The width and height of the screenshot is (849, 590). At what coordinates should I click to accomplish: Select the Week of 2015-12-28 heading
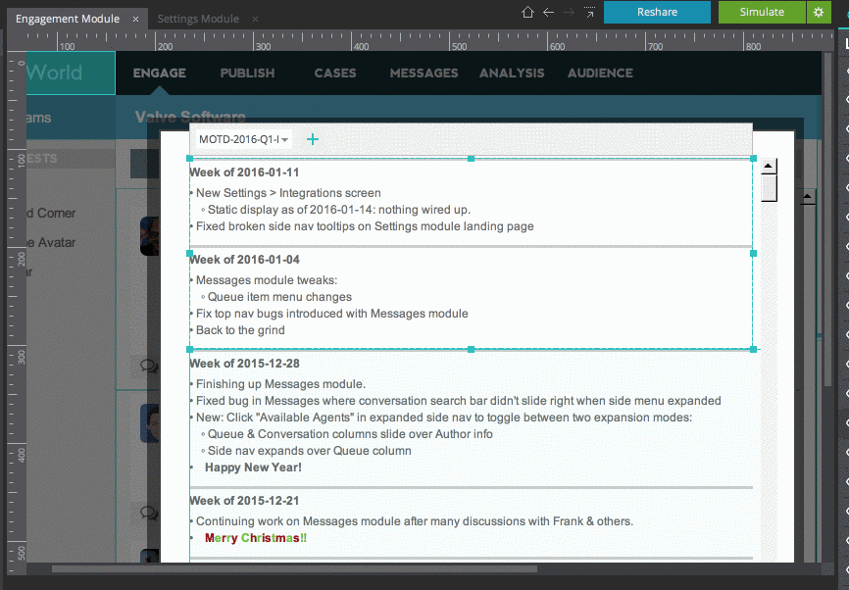pos(244,364)
